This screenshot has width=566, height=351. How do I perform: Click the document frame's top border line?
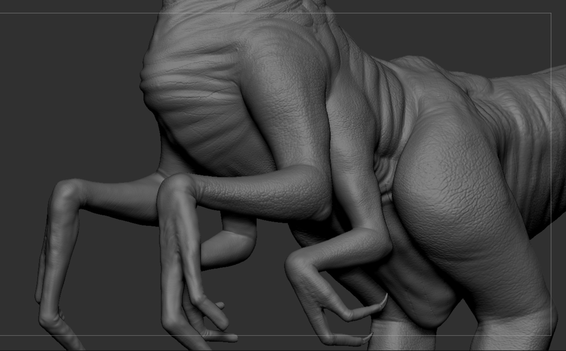276,13
